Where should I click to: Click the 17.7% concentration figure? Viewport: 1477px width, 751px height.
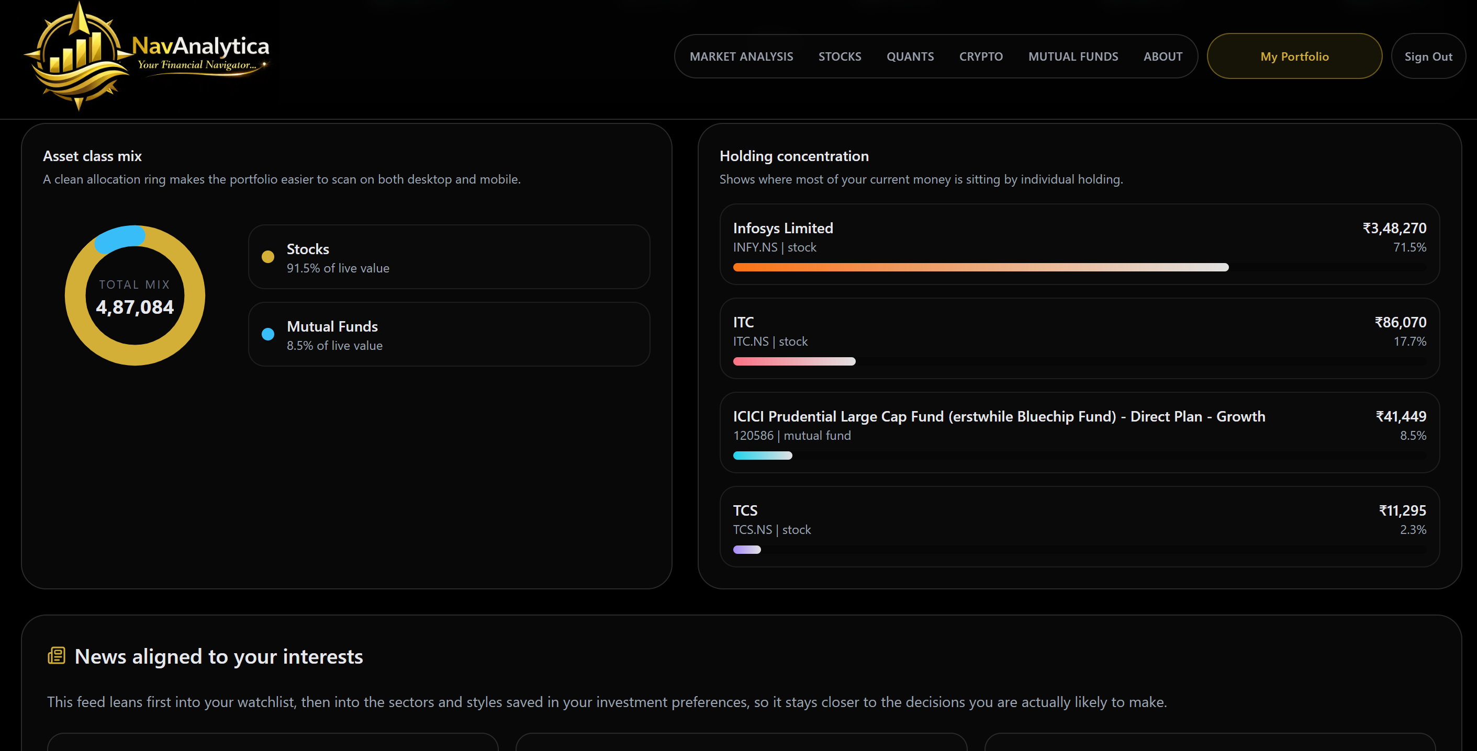click(x=1410, y=342)
